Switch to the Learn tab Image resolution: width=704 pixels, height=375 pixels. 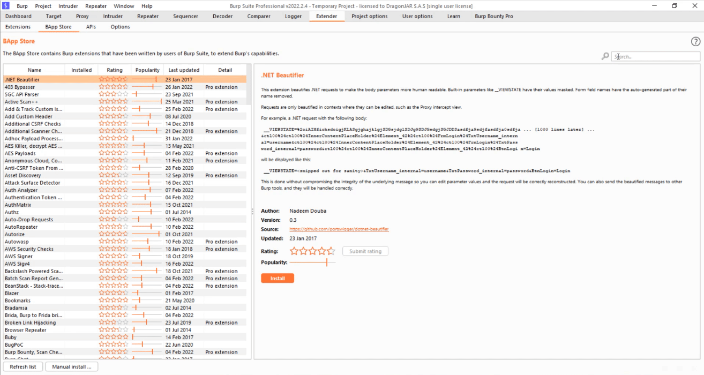454,16
